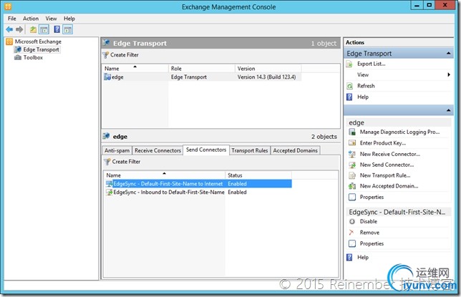Click the Enter Product Key... link
Image resolution: width=461 pixels, height=297 pixels.
[x=383, y=143]
